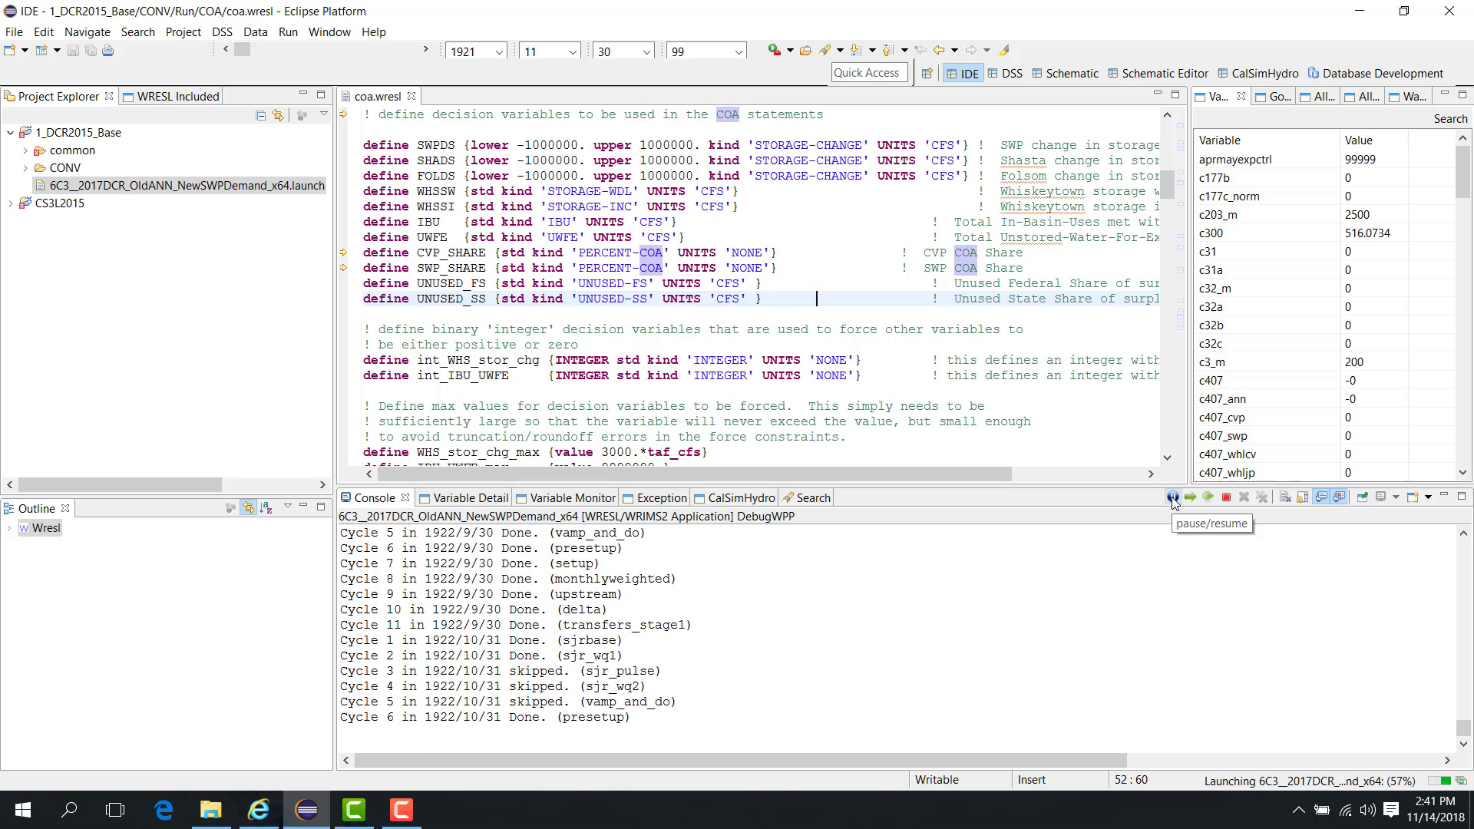The height and width of the screenshot is (829, 1474).
Task: Open Project Explorer view menu triangle
Action: pos(324,114)
